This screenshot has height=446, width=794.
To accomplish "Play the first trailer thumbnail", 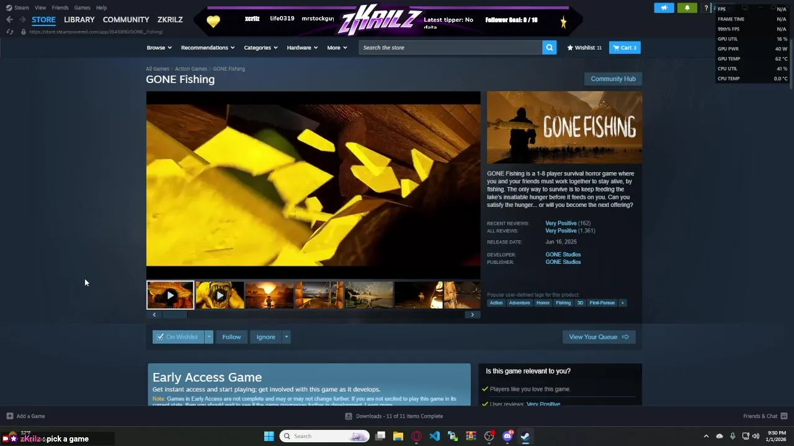I will coord(170,295).
